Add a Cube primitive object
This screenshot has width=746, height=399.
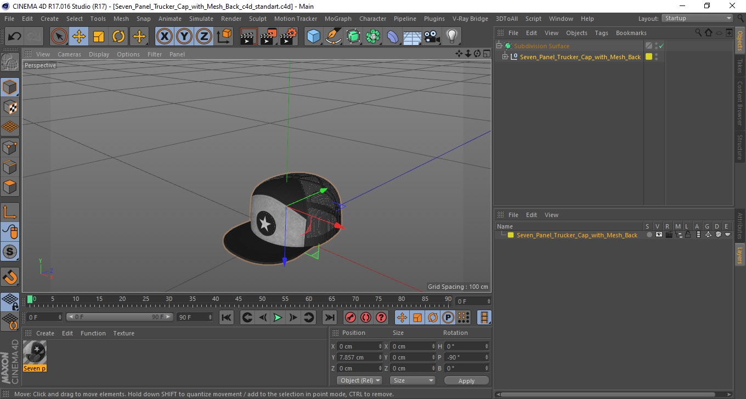(314, 37)
